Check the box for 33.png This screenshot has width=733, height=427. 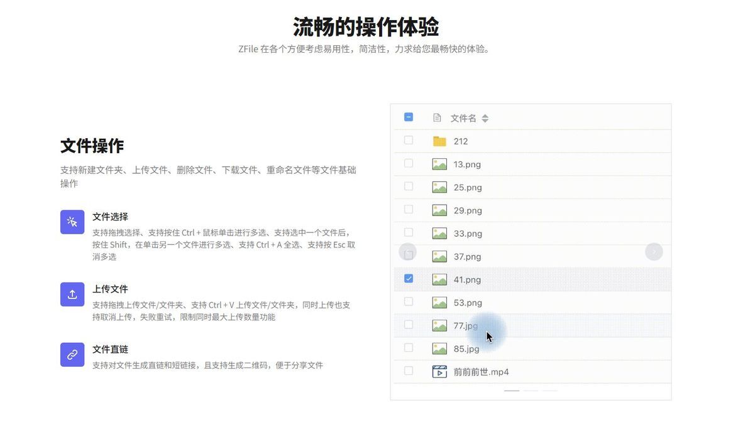click(409, 232)
